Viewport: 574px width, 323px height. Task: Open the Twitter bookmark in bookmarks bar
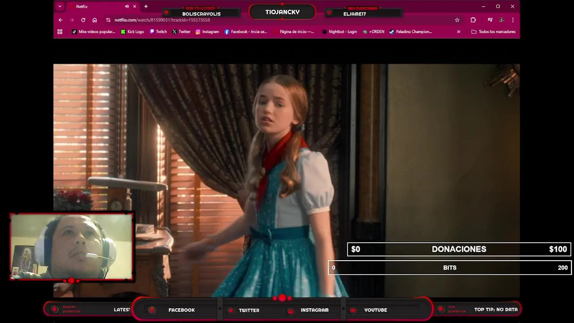pyautogui.click(x=181, y=31)
